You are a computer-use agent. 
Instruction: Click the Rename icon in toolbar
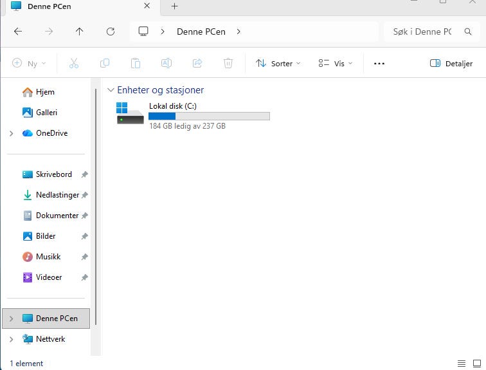(x=166, y=63)
